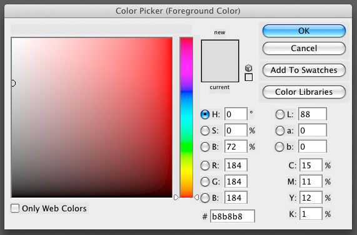Click the hex field showing b8b8b8

pos(233,216)
